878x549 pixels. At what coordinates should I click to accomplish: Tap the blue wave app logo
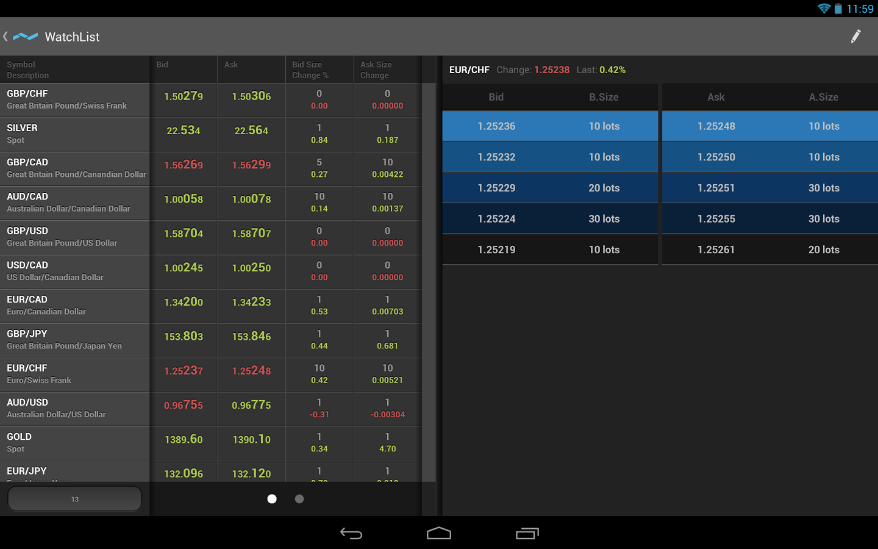tap(25, 37)
